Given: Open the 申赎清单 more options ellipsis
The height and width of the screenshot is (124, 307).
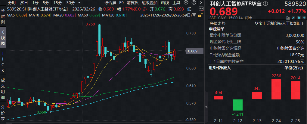Looking at the screenshot, I should tap(299, 29).
